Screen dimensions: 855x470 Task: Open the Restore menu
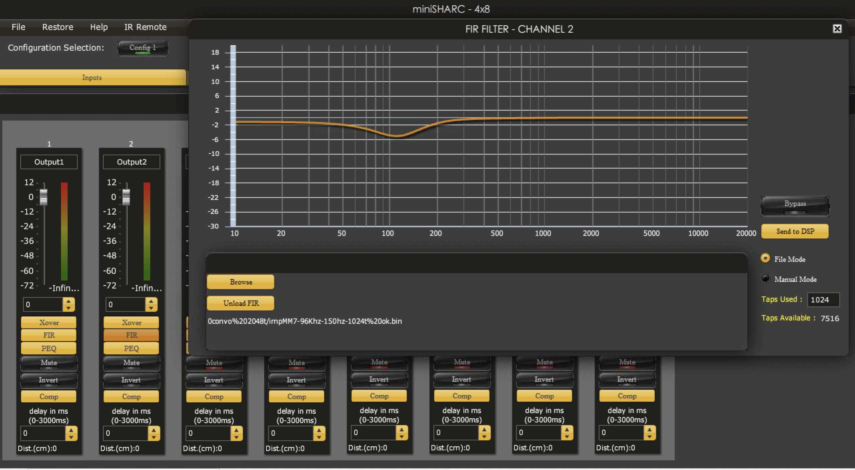pyautogui.click(x=58, y=27)
